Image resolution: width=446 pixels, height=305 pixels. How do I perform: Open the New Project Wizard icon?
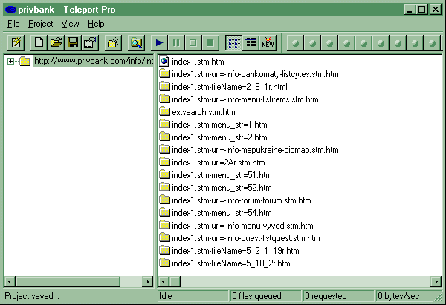14,43
